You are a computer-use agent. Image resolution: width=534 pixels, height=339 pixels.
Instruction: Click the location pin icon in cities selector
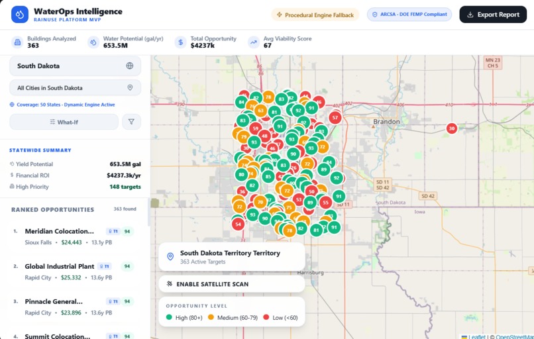pos(130,87)
